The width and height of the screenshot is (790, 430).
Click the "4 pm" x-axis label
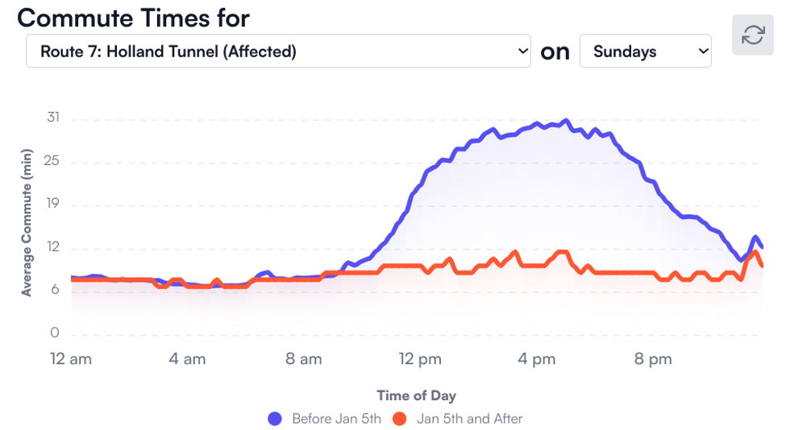(536, 360)
